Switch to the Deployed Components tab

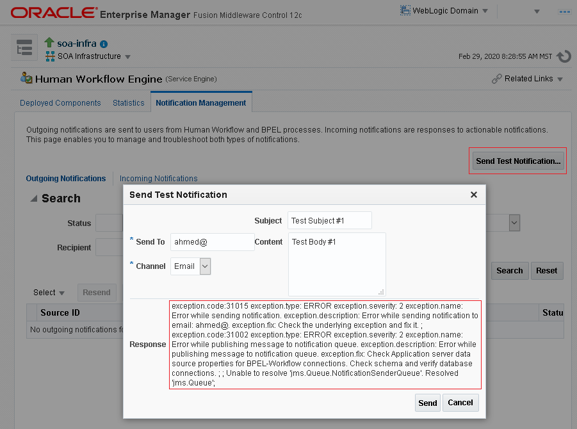(x=60, y=103)
